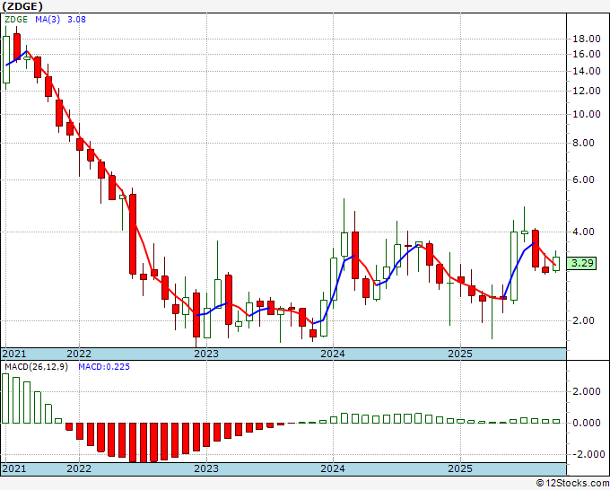Click 2023 on the MACD timeline
Image resolution: width=610 pixels, height=490 pixels.
point(206,468)
